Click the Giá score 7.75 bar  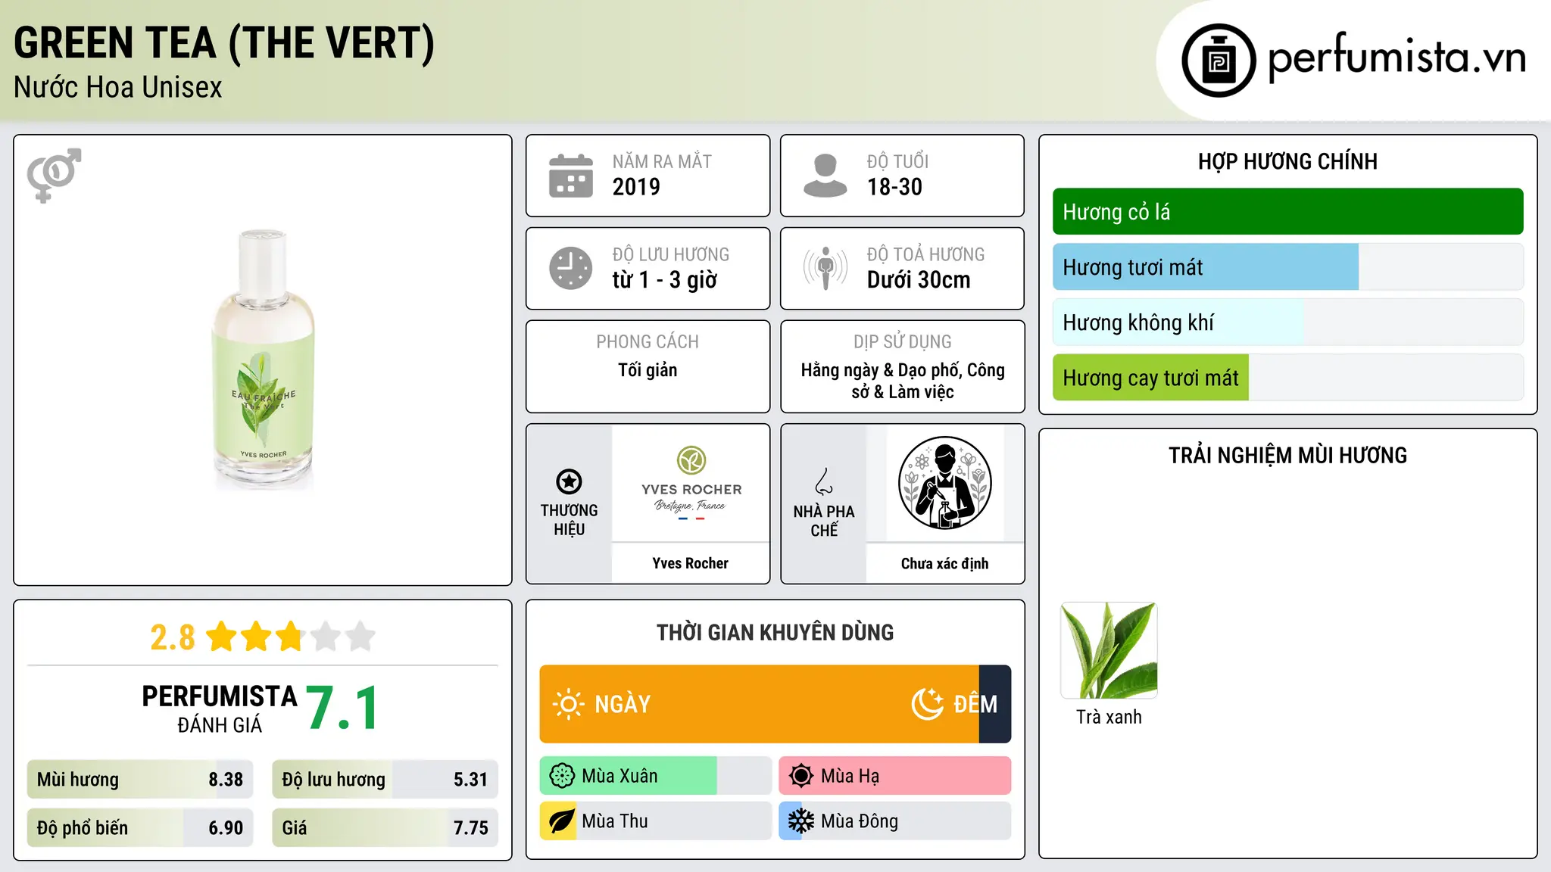pos(385,828)
